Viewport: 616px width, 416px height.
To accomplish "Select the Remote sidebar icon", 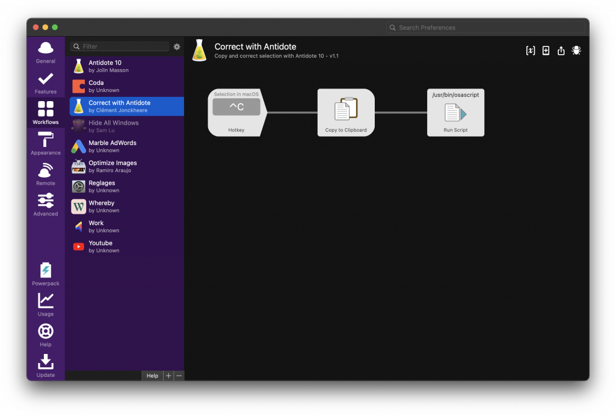I will 46,173.
